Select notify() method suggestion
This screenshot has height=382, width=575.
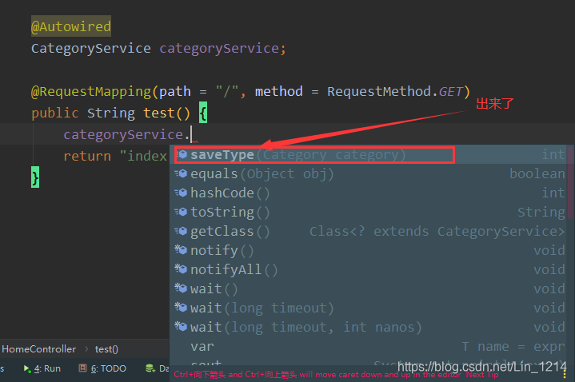(369, 250)
